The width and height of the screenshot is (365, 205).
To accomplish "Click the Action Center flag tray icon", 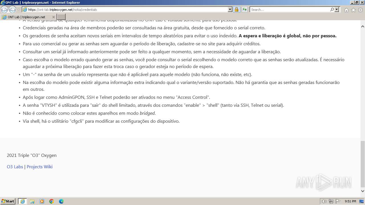I will click(x=338, y=201).
